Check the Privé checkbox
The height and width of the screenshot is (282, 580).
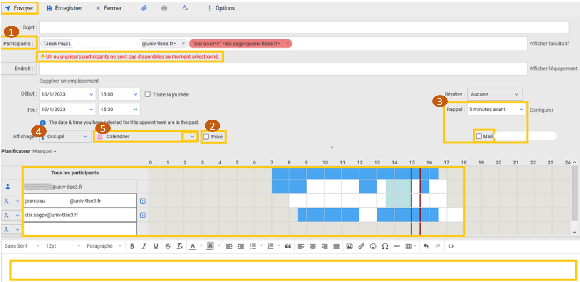click(x=206, y=136)
